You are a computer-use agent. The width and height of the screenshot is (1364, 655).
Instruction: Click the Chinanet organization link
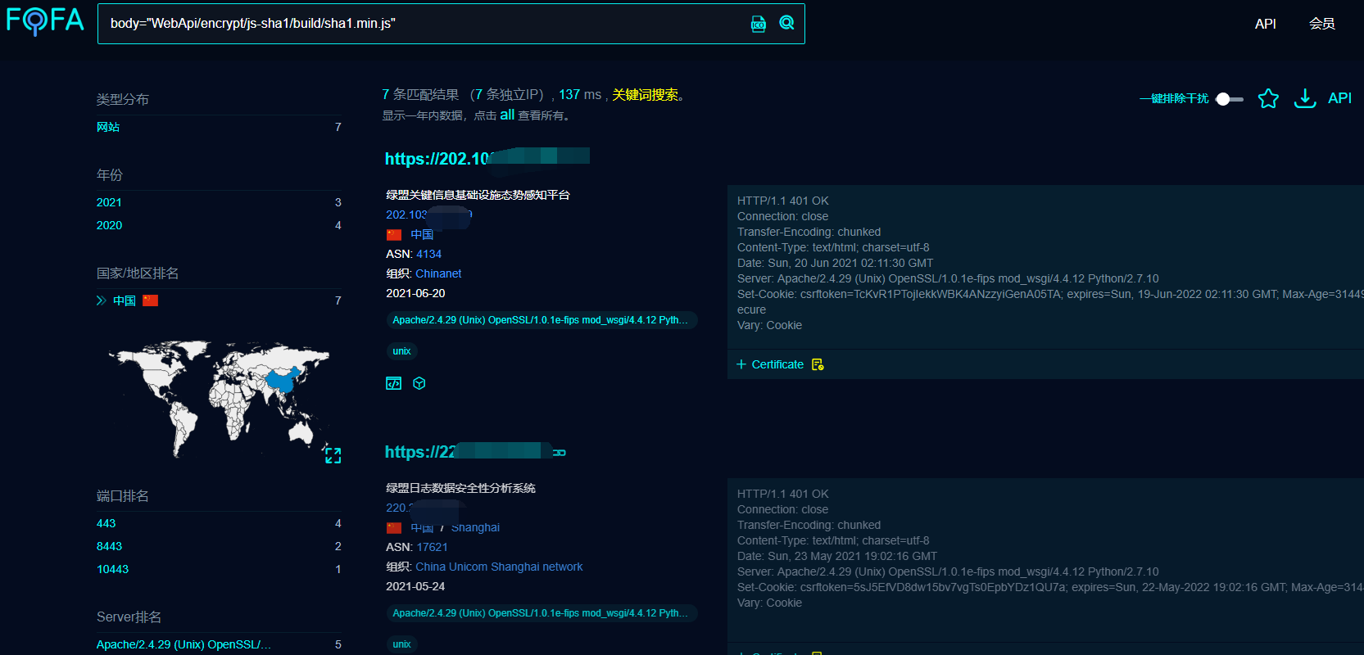point(438,273)
